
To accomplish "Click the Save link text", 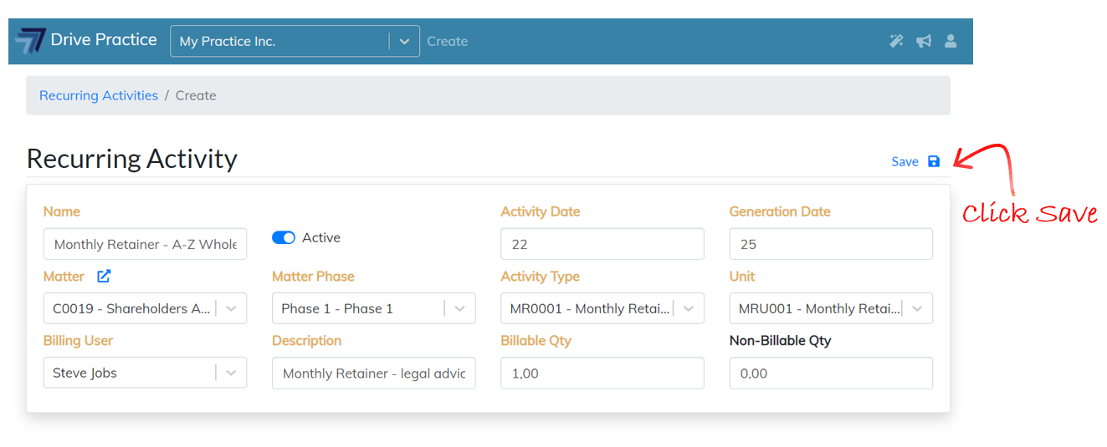I will point(905,162).
